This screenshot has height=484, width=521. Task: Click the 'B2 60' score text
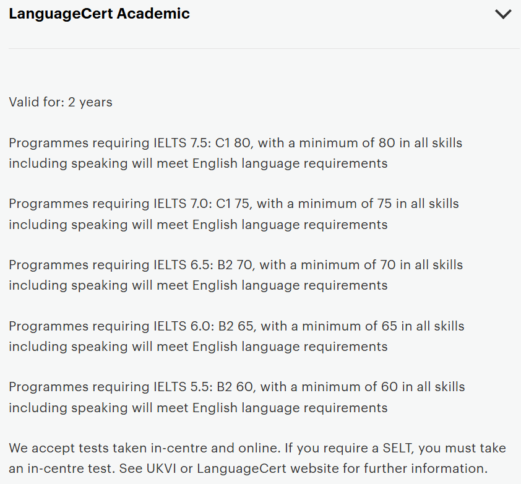tap(236, 387)
